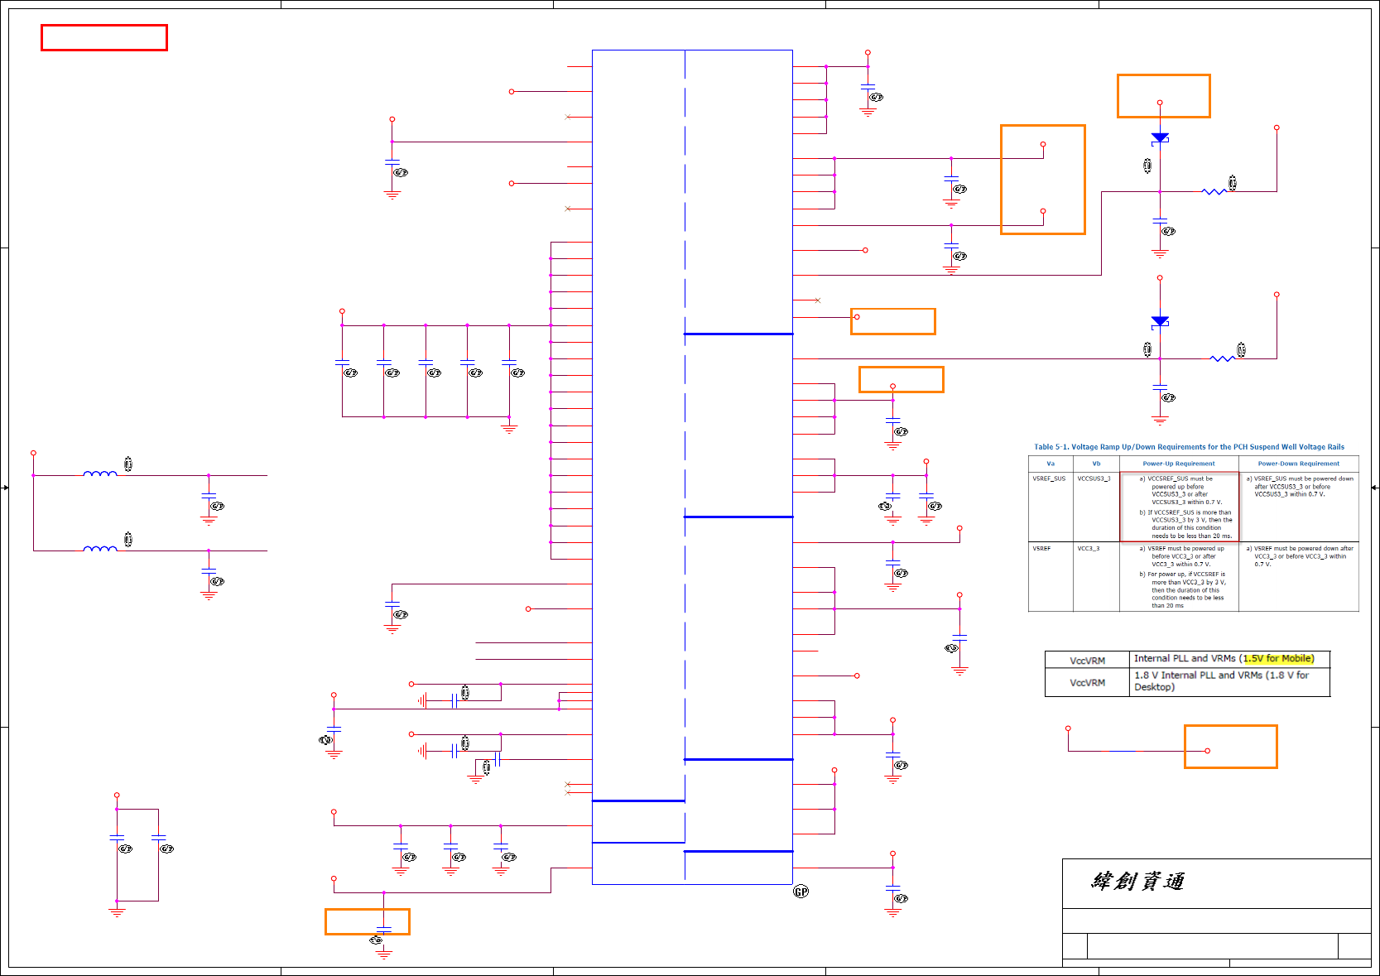Select the orange box next to the VccVRM table

click(x=1231, y=747)
